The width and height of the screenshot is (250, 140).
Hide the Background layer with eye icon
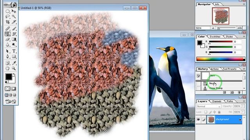coord(198,119)
